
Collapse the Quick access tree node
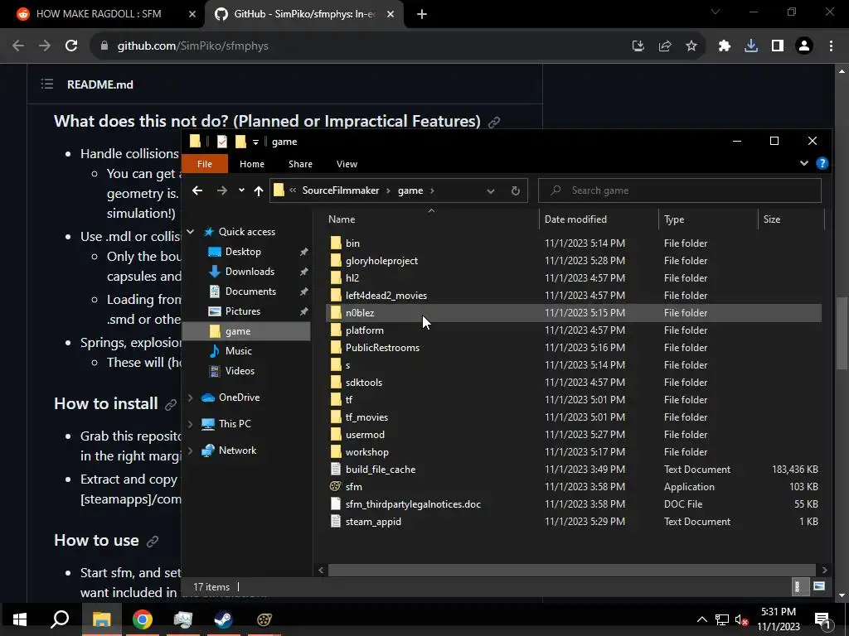coord(191,232)
